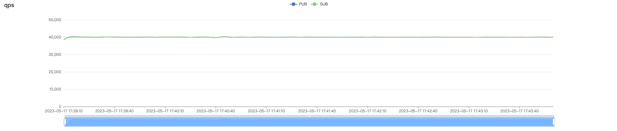The width and height of the screenshot is (617, 131).
Task: Click the green SUB legend marker icon
Action: 314,4
